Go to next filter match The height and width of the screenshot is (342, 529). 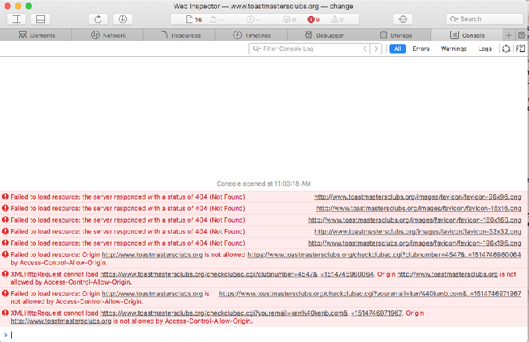tap(376, 48)
